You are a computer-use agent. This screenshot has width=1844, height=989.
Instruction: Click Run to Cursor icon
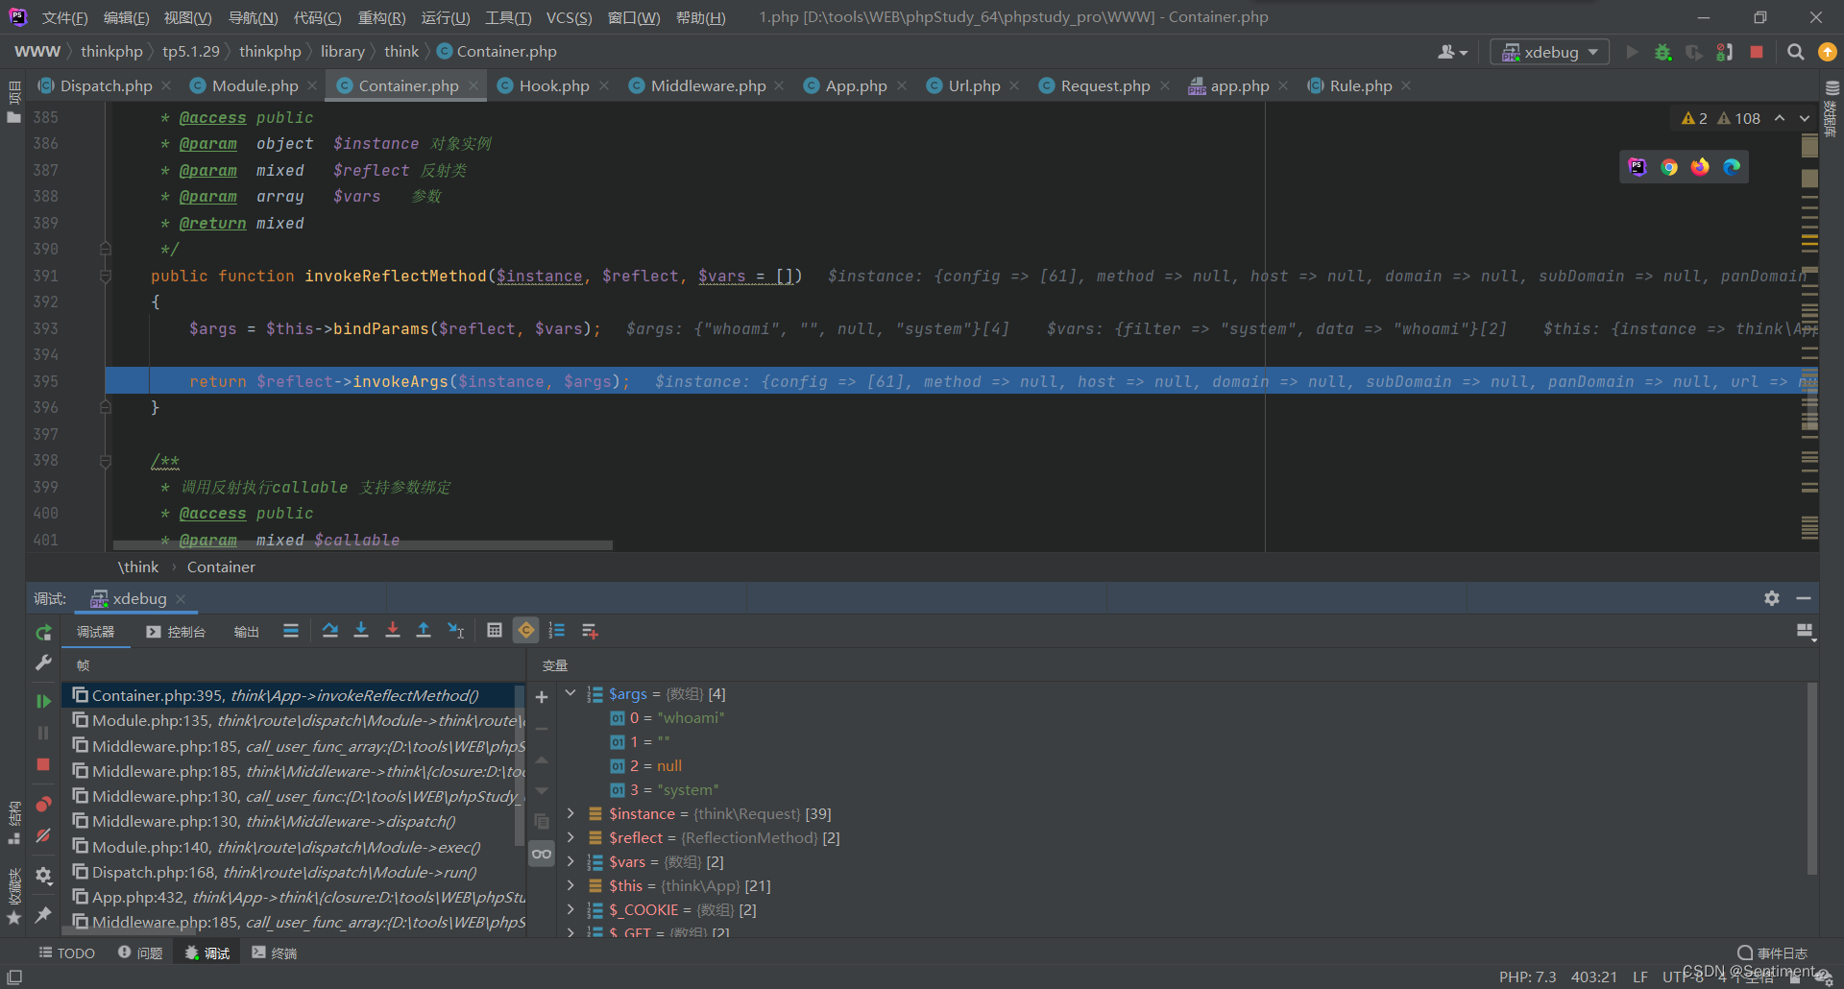456,631
